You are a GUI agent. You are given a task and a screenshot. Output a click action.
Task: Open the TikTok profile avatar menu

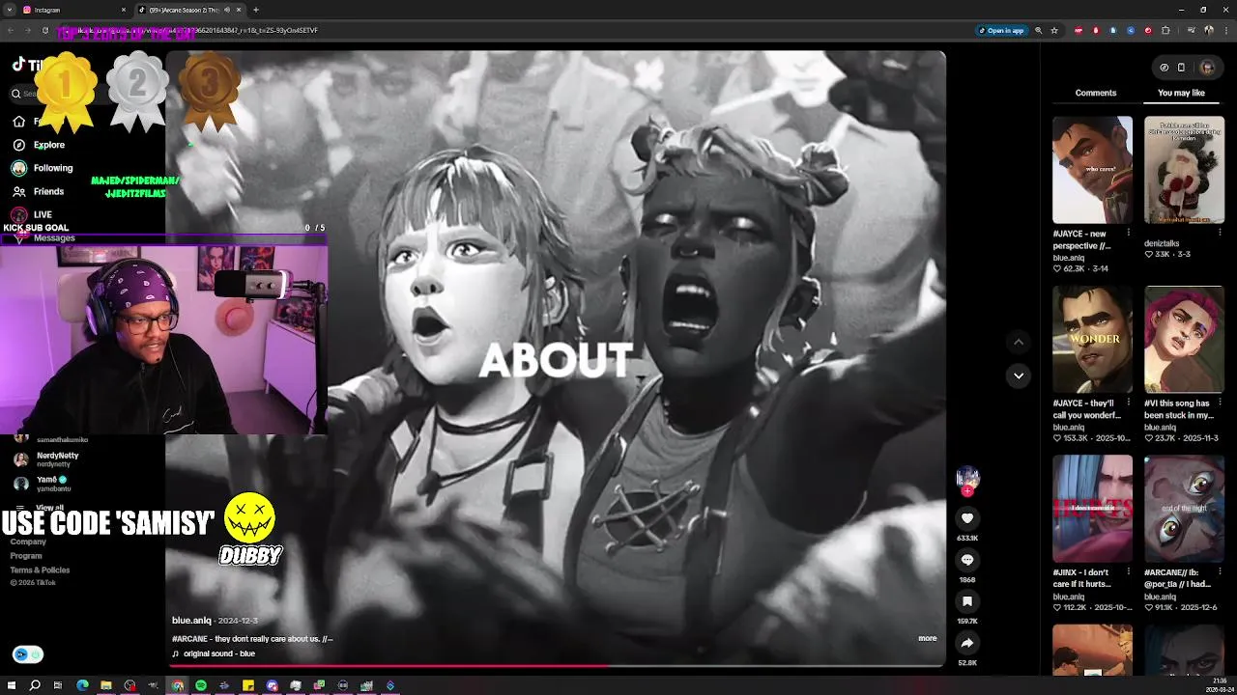1206,68
